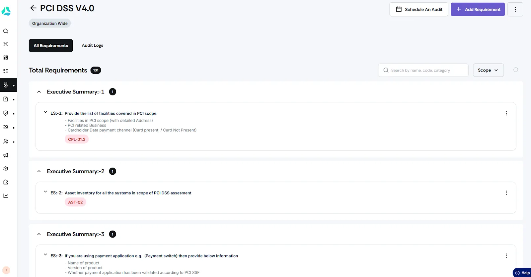This screenshot has width=531, height=277.
Task: Open the three-dot menu for requirement ES:-2
Action: (x=506, y=193)
